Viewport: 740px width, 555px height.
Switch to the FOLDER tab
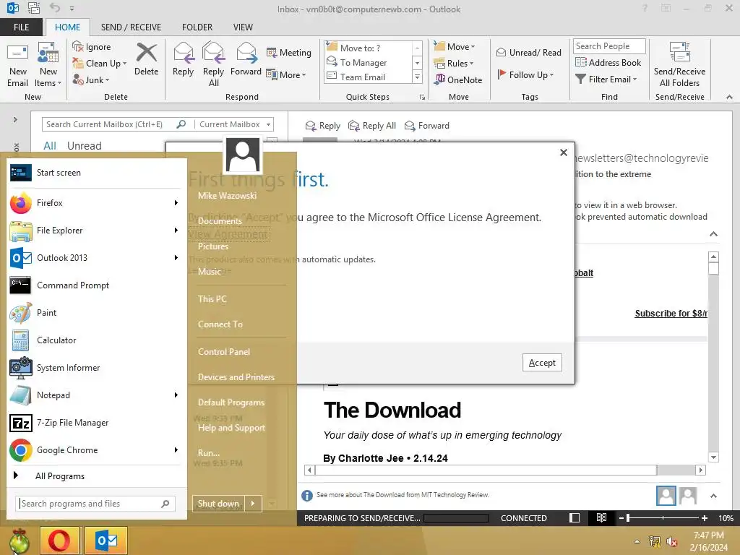click(x=197, y=27)
